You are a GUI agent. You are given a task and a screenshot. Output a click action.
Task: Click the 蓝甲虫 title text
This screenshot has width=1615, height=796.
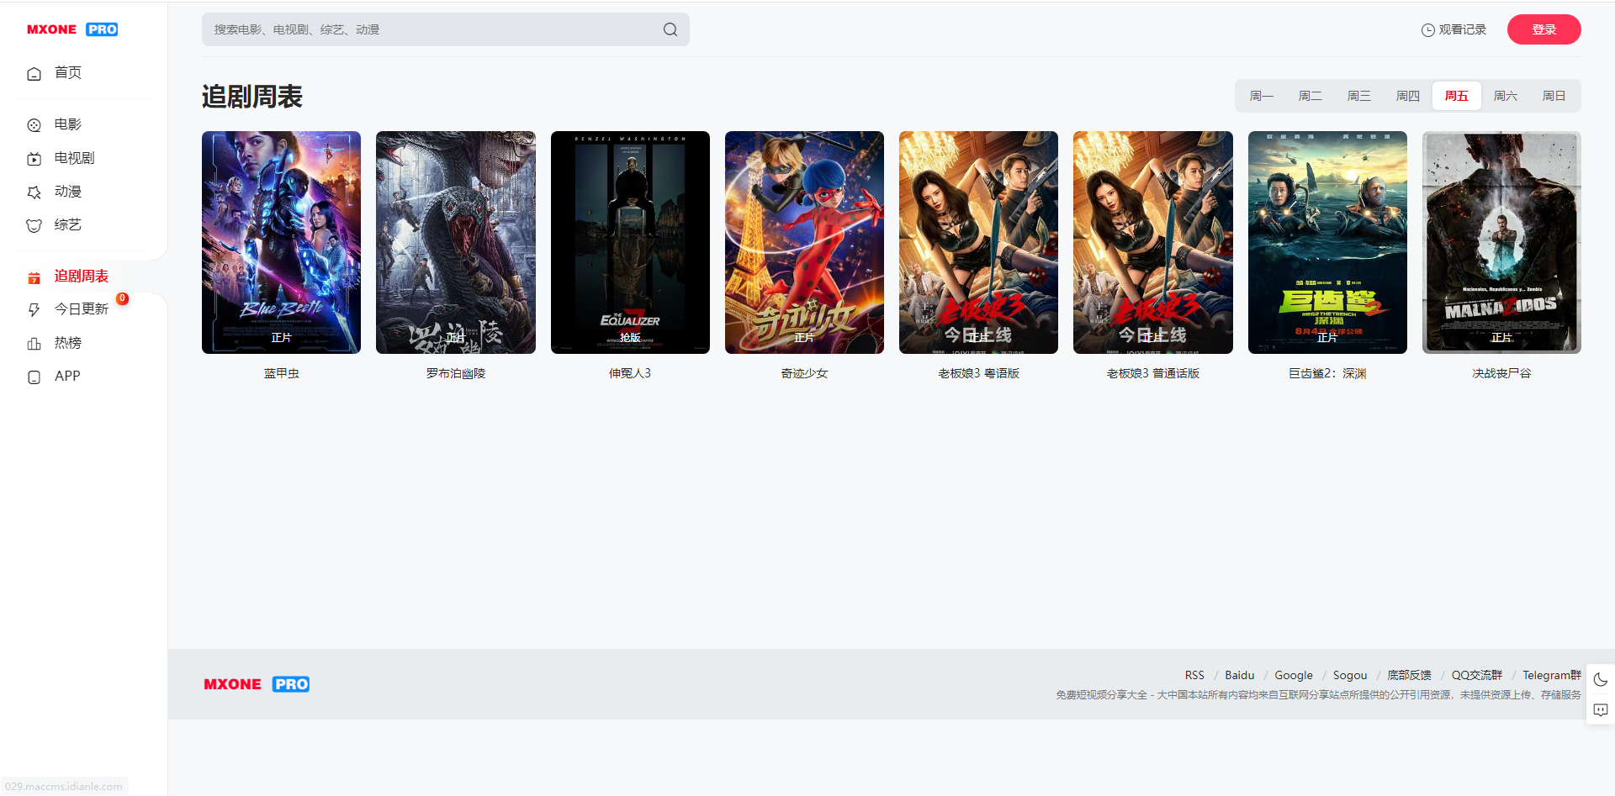[281, 373]
